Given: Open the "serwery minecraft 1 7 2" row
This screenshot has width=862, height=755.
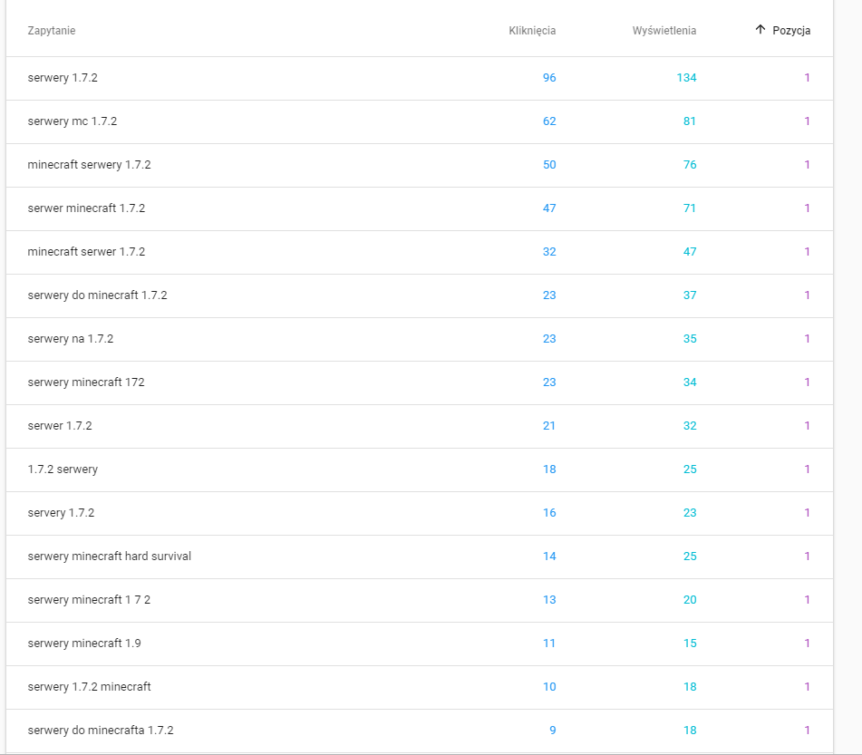Looking at the screenshot, I should [89, 600].
